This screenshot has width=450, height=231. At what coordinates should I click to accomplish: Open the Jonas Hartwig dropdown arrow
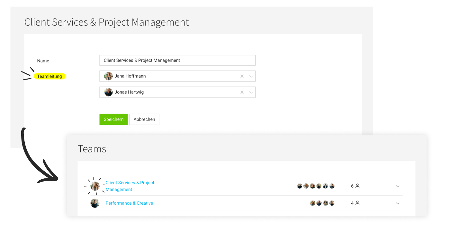point(251,92)
